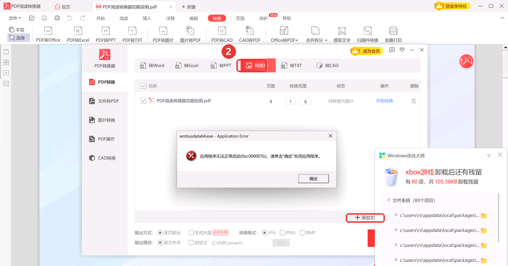
Task: Click the 登录享特权 button
Action: point(452,6)
